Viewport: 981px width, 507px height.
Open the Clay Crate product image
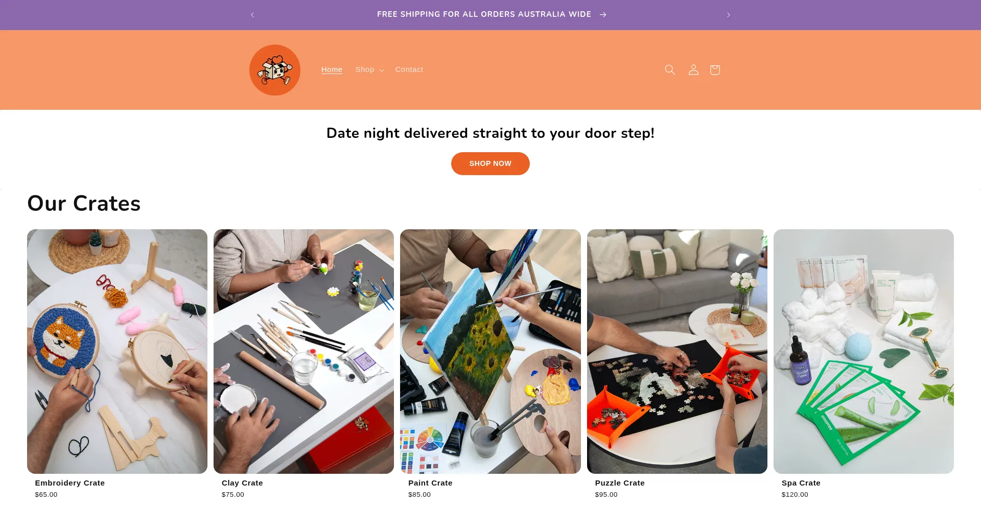(x=303, y=351)
